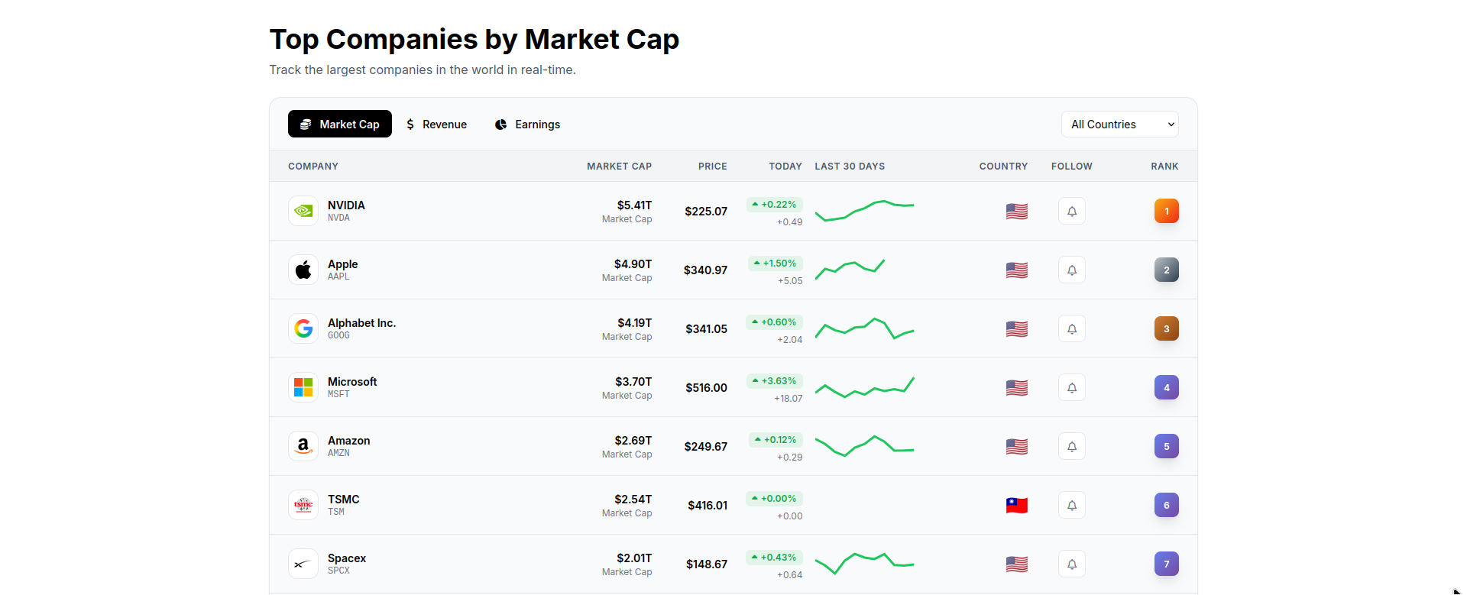This screenshot has height=595, width=1467.
Task: Click the Microsoft company logo
Action: tap(303, 387)
